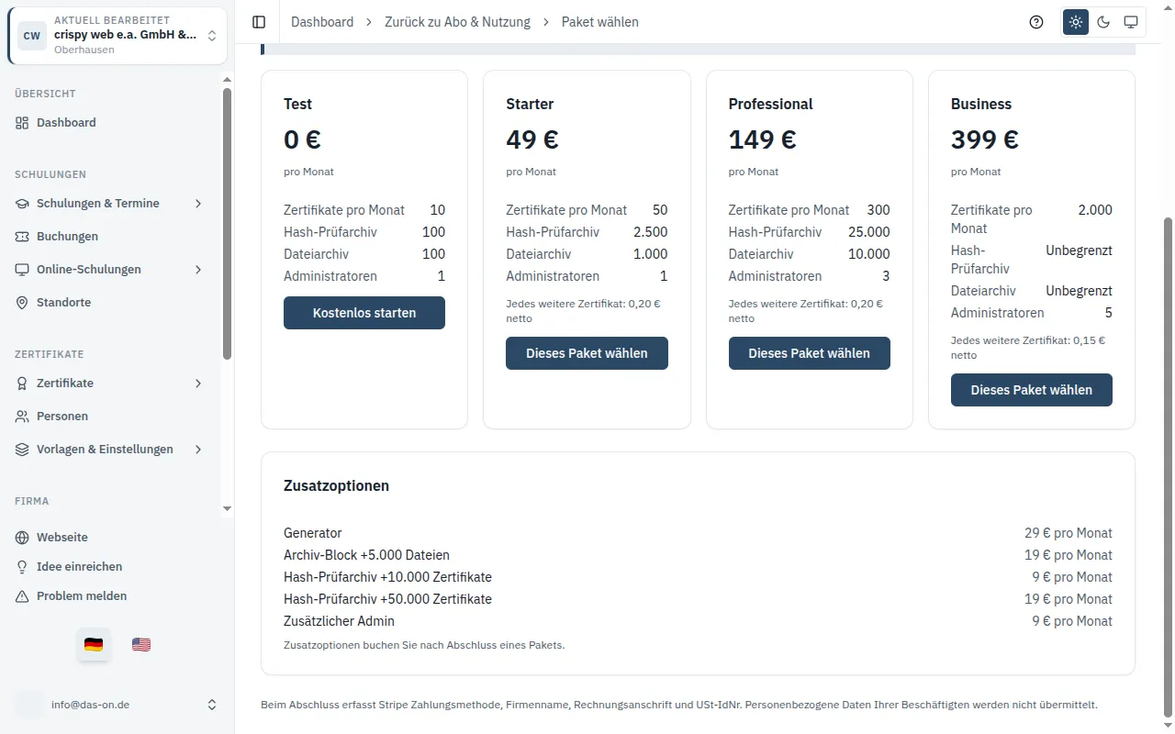Click the Online-Schulungen monitor icon
The image size is (1175, 734).
pyautogui.click(x=22, y=270)
